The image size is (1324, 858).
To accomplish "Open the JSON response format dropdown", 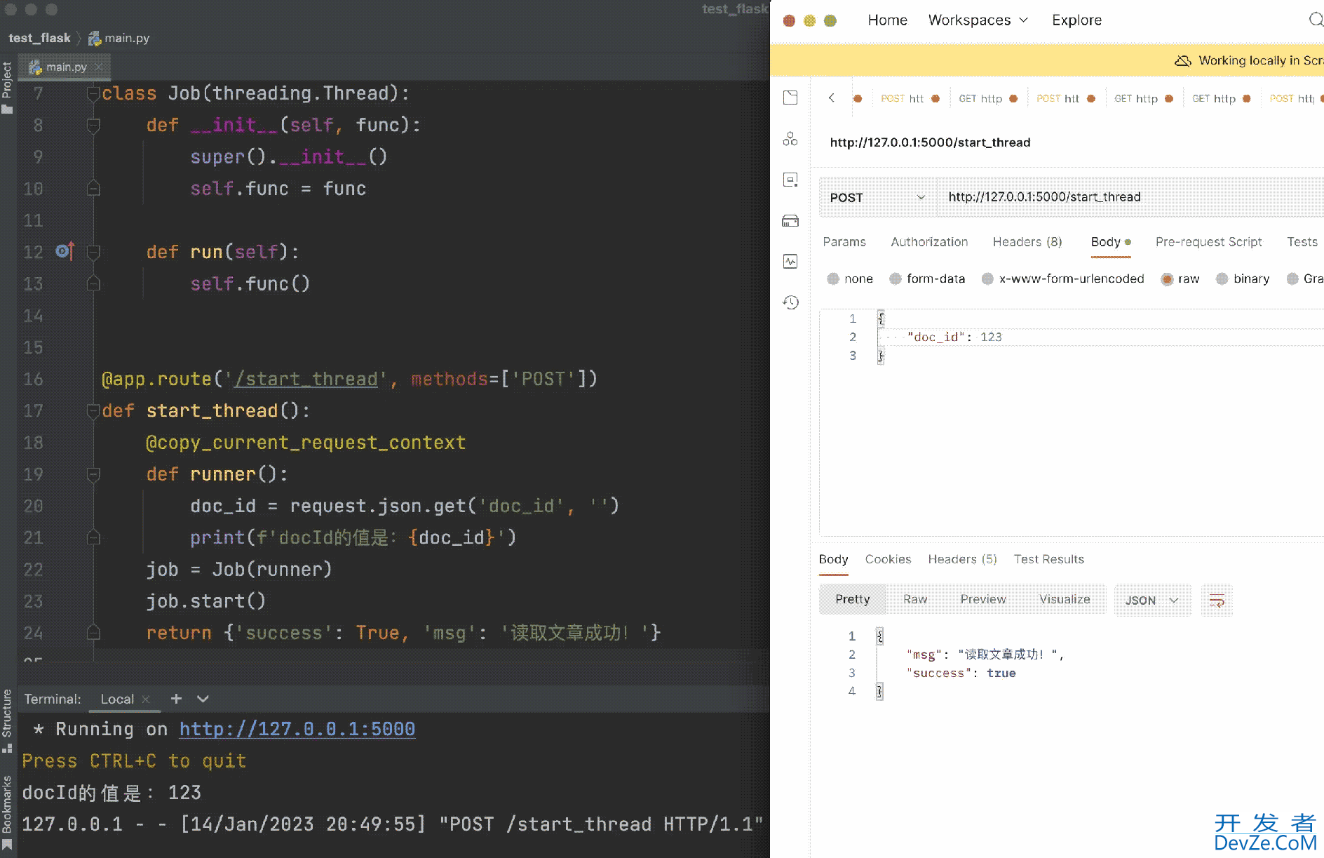I will point(1153,601).
